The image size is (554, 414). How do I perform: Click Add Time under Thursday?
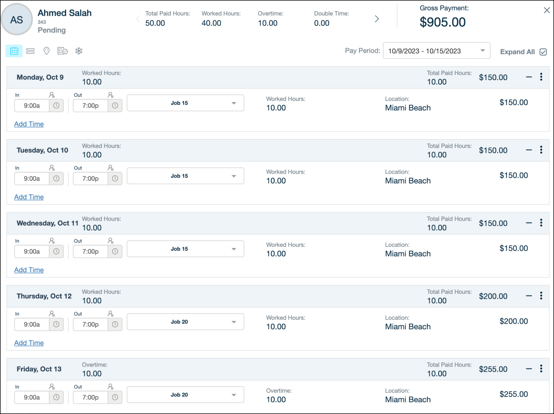tap(29, 343)
